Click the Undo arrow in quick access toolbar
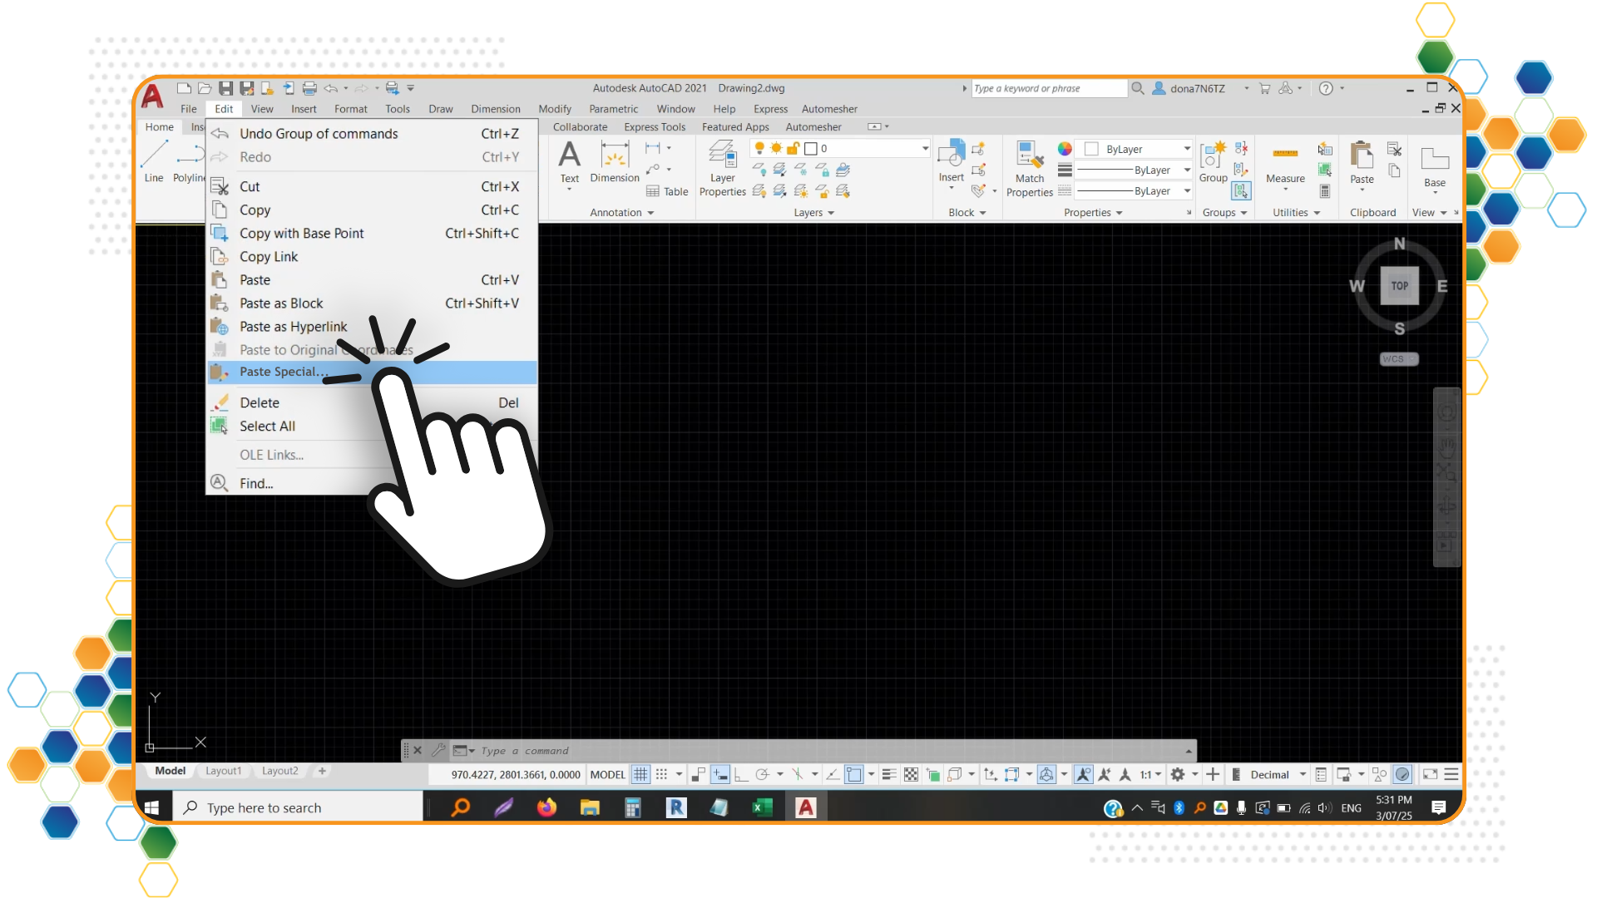 pos(331,88)
